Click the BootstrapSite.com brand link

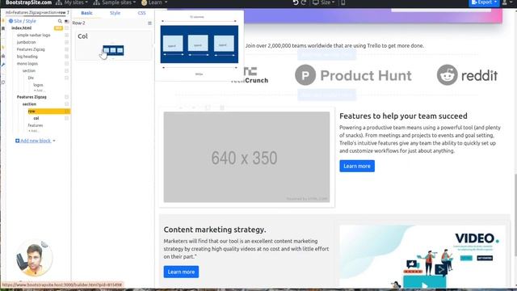tap(28, 2)
